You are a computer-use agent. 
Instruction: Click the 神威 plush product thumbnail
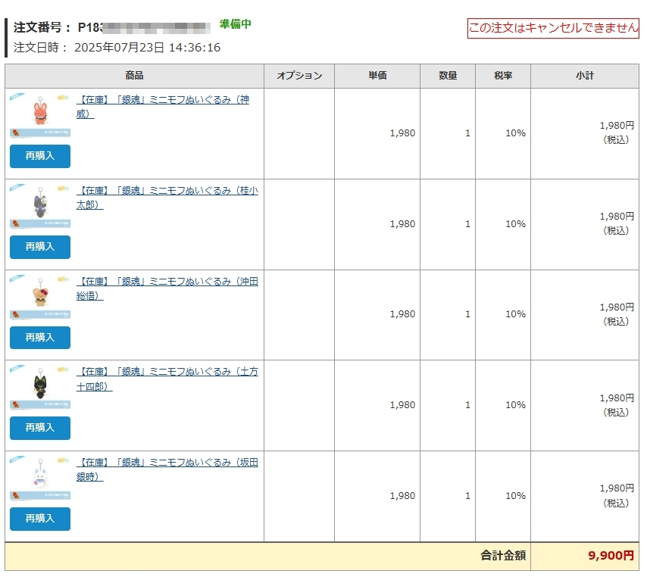click(40, 116)
